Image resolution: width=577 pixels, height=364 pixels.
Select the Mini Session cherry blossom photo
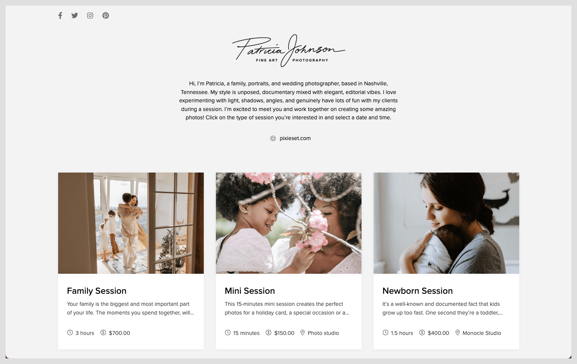(289, 223)
